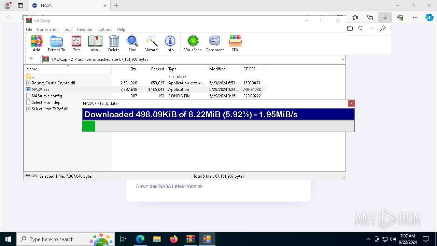The image size is (437, 246).
Task: Open the File menu in WinRAR
Action: click(29, 29)
